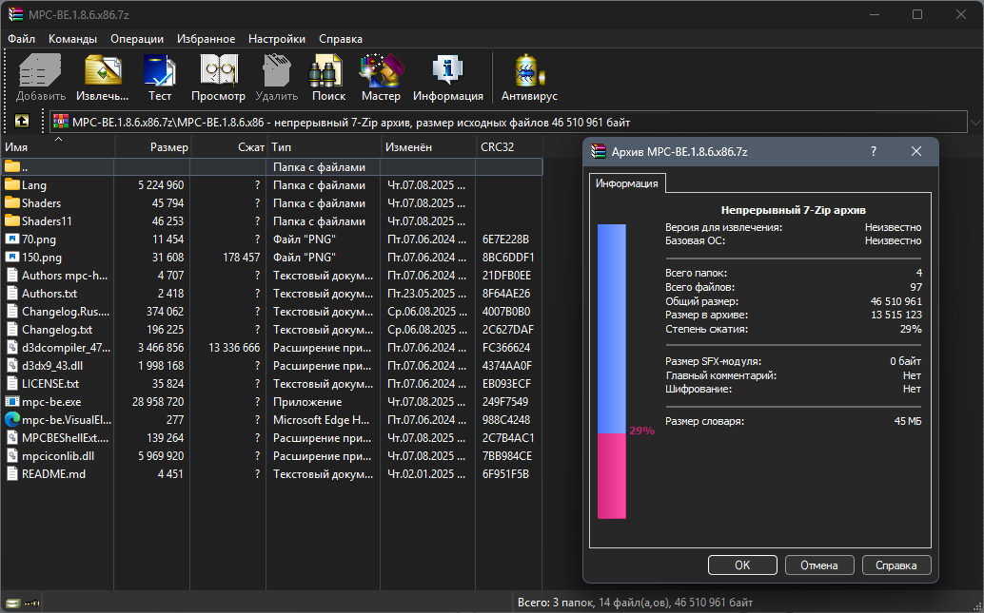
Task: Sort by the Размер column header
Action: (x=152, y=147)
